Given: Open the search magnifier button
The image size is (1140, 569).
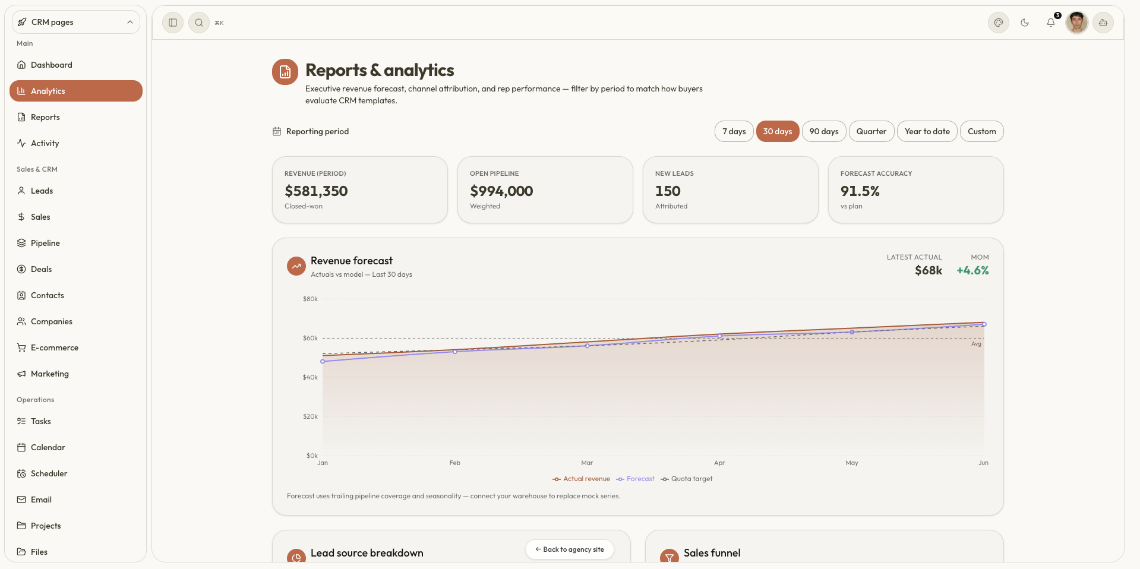Looking at the screenshot, I should click(199, 23).
